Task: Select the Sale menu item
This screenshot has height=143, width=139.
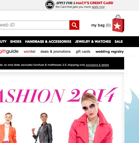Action: click(x=118, y=42)
